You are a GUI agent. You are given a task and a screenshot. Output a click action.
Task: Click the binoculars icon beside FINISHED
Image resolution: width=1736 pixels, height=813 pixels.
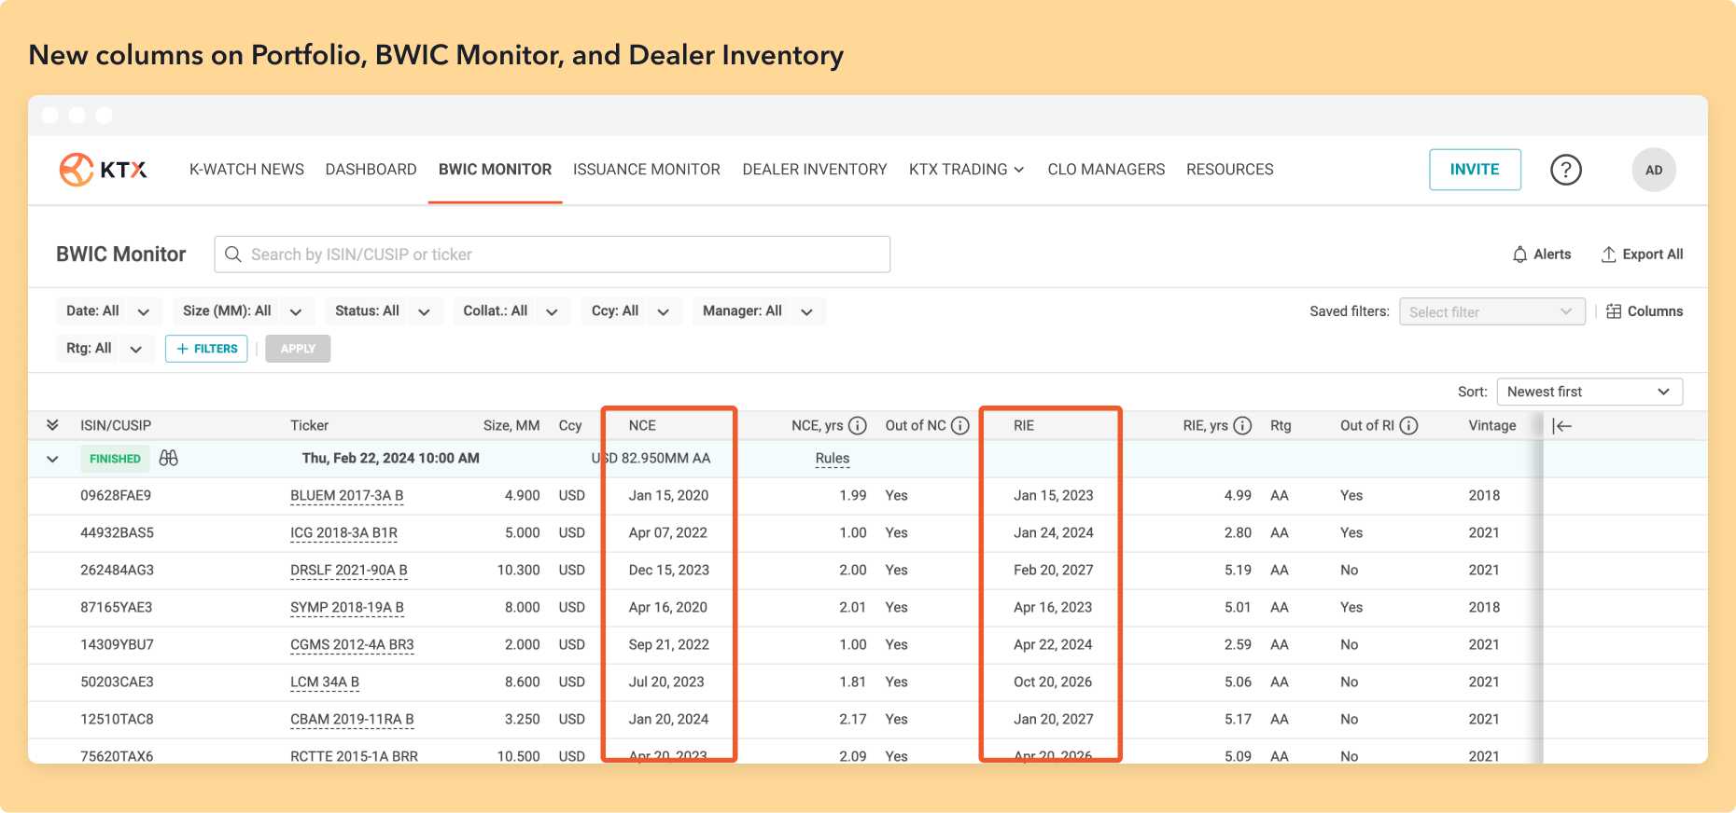click(169, 458)
